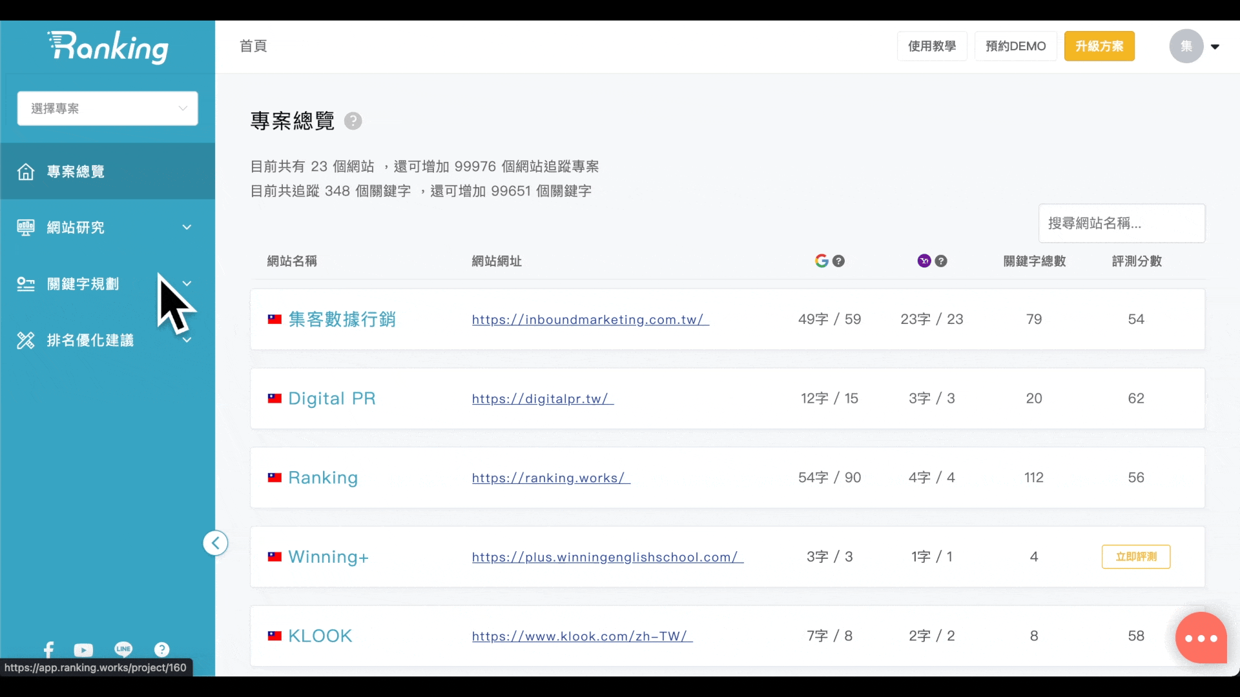Click KLOOK's score 58
Screen dimensions: 1240x697
tap(1136, 636)
